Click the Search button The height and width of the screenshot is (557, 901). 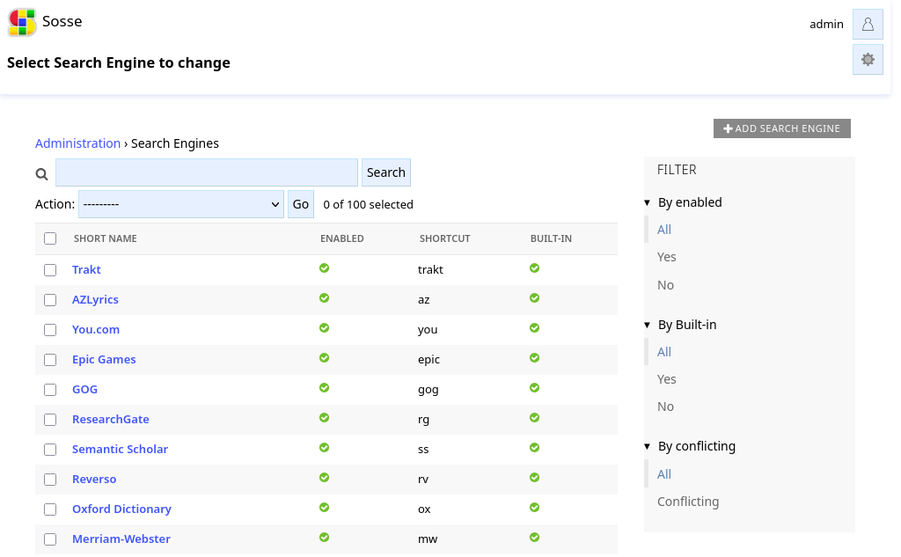click(386, 172)
